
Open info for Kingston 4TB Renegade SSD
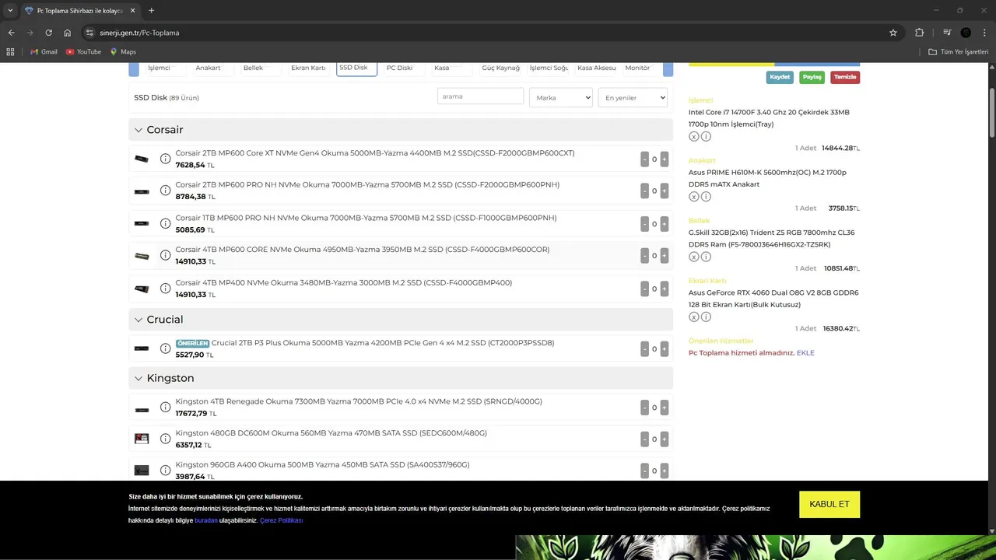(x=165, y=407)
